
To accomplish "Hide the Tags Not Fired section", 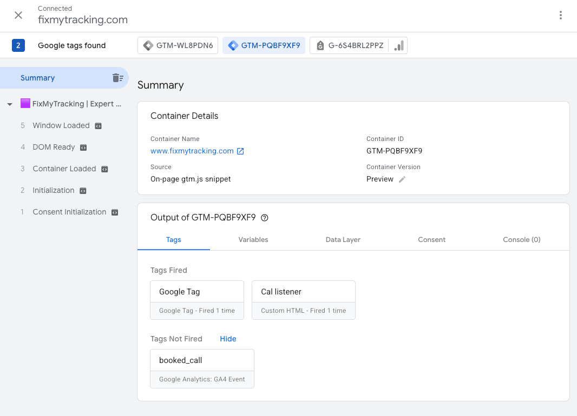I will pyautogui.click(x=228, y=339).
